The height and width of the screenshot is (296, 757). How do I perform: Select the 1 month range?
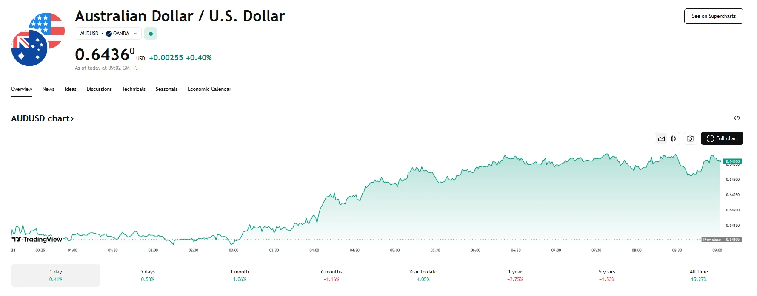tap(240, 275)
